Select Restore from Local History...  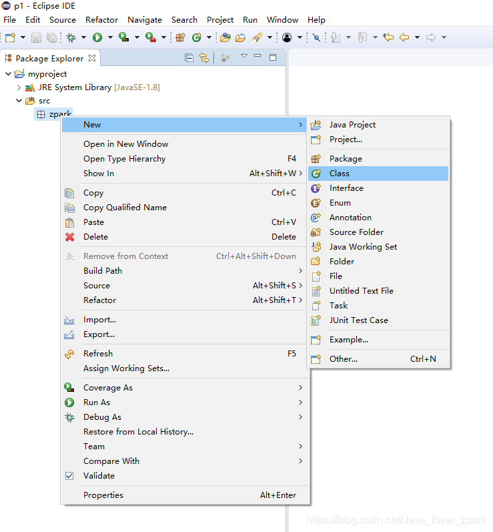(x=185, y=432)
